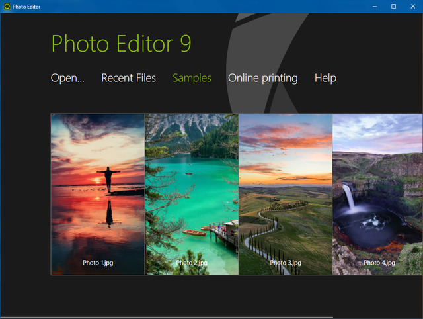Click the Photo Editor app icon in title bar
Image resolution: width=423 pixels, height=319 pixels.
point(7,6)
